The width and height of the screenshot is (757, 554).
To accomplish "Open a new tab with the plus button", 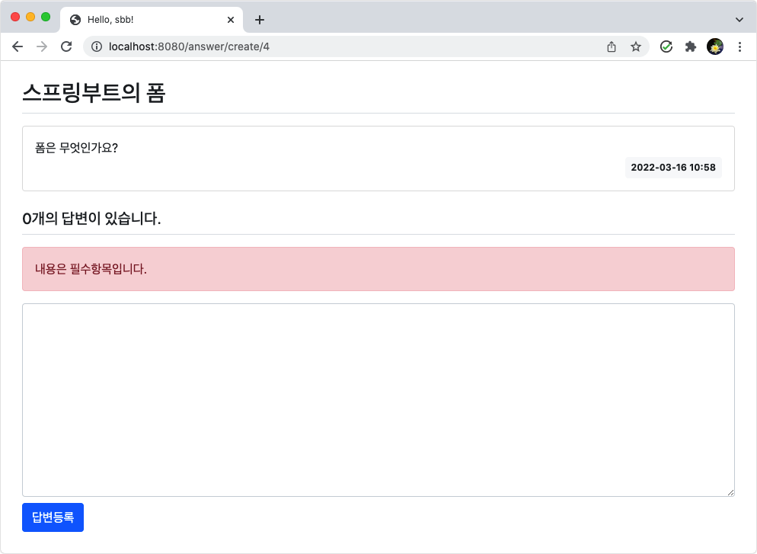I will coord(259,20).
